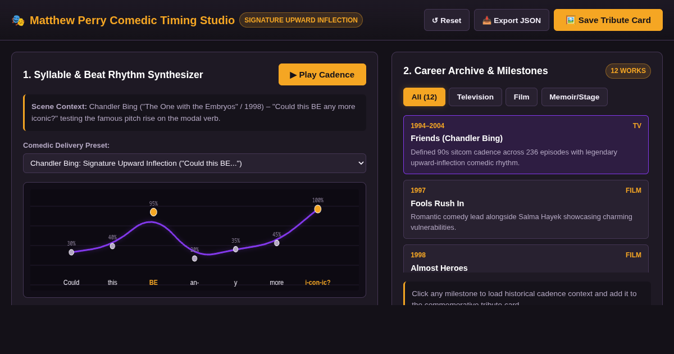The image size is (674, 354).
Task: Open the Fools Rush In milestone card
Action: click(526, 209)
